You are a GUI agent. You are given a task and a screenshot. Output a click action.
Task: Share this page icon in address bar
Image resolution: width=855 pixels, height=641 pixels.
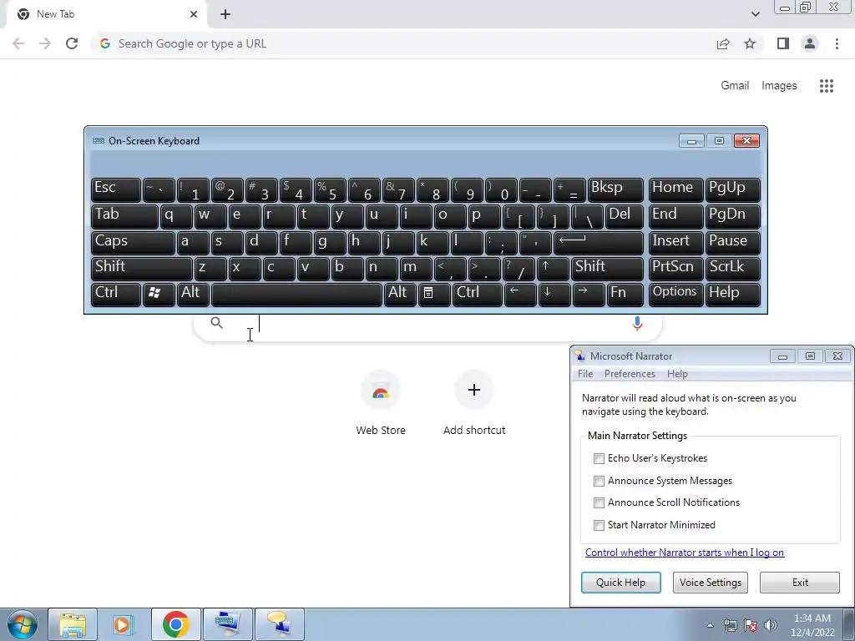tap(723, 43)
